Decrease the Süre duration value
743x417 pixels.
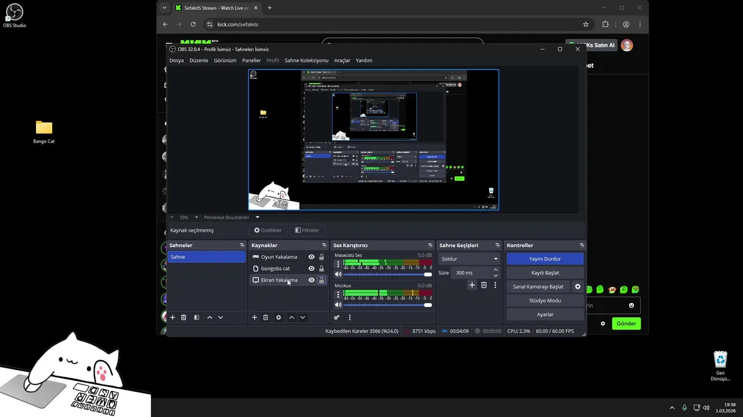click(495, 276)
